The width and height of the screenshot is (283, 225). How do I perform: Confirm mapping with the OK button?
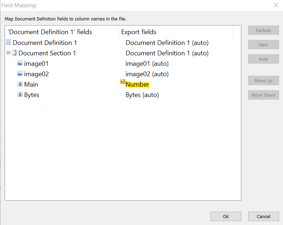(225, 216)
